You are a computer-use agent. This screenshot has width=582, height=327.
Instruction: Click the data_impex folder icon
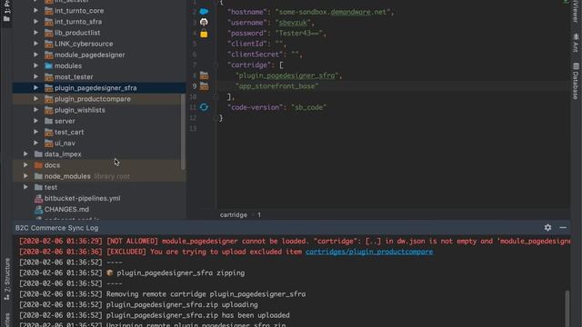(x=38, y=154)
